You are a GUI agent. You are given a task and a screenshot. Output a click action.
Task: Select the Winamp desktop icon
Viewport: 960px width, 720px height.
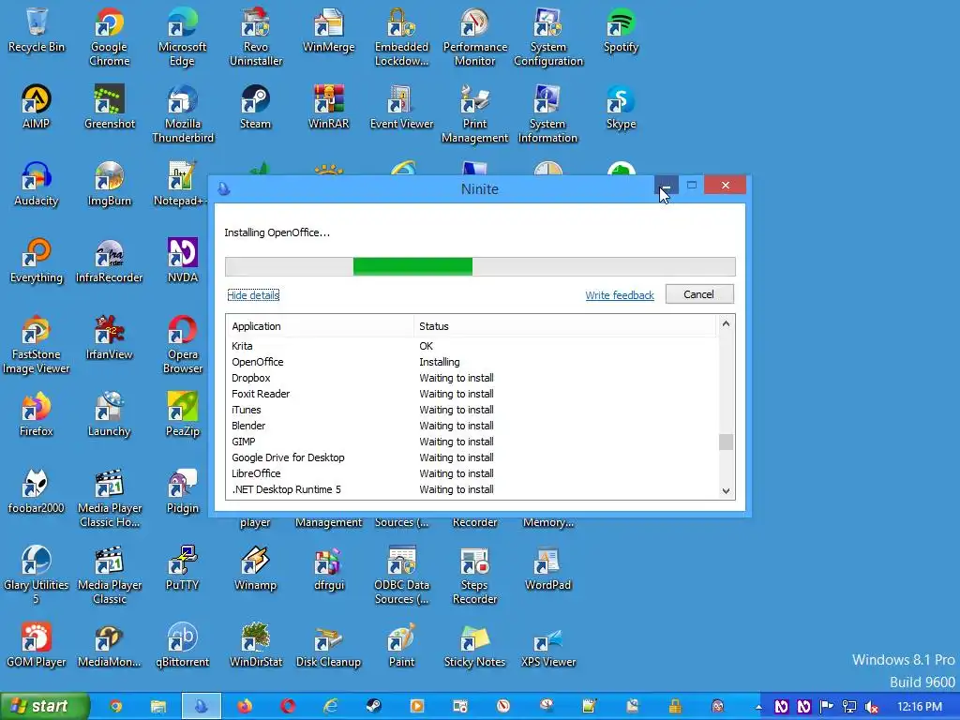255,568
